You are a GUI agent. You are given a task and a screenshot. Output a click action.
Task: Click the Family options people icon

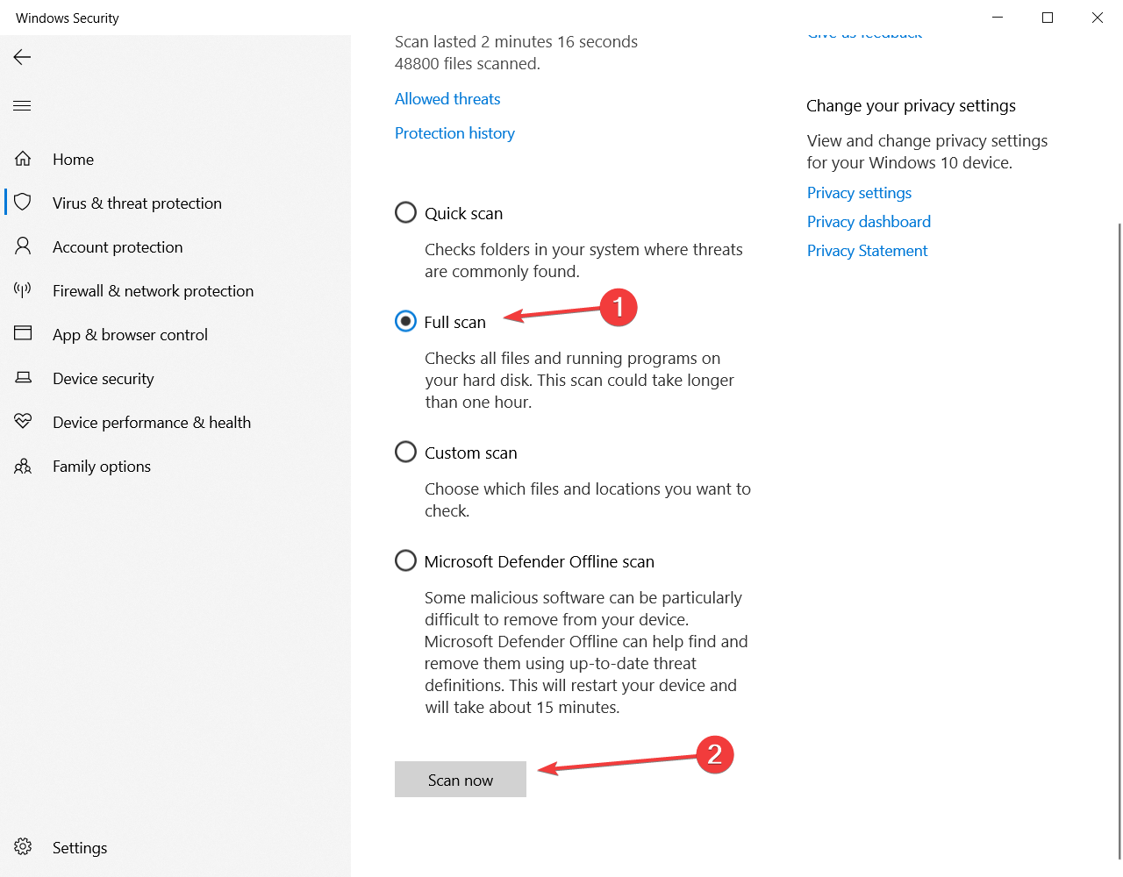[x=23, y=466]
